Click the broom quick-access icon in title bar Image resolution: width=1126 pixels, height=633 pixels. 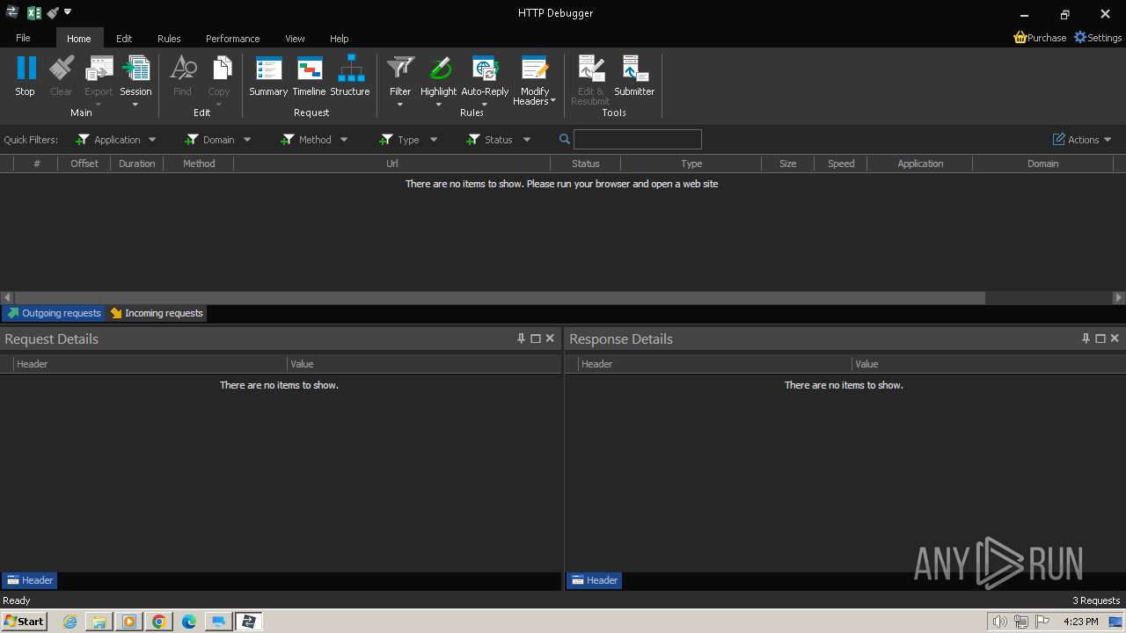pyautogui.click(x=53, y=12)
